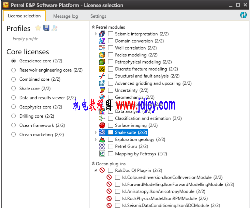
Task: Check the Uncertainty module checkbox
Action: coord(110,91)
